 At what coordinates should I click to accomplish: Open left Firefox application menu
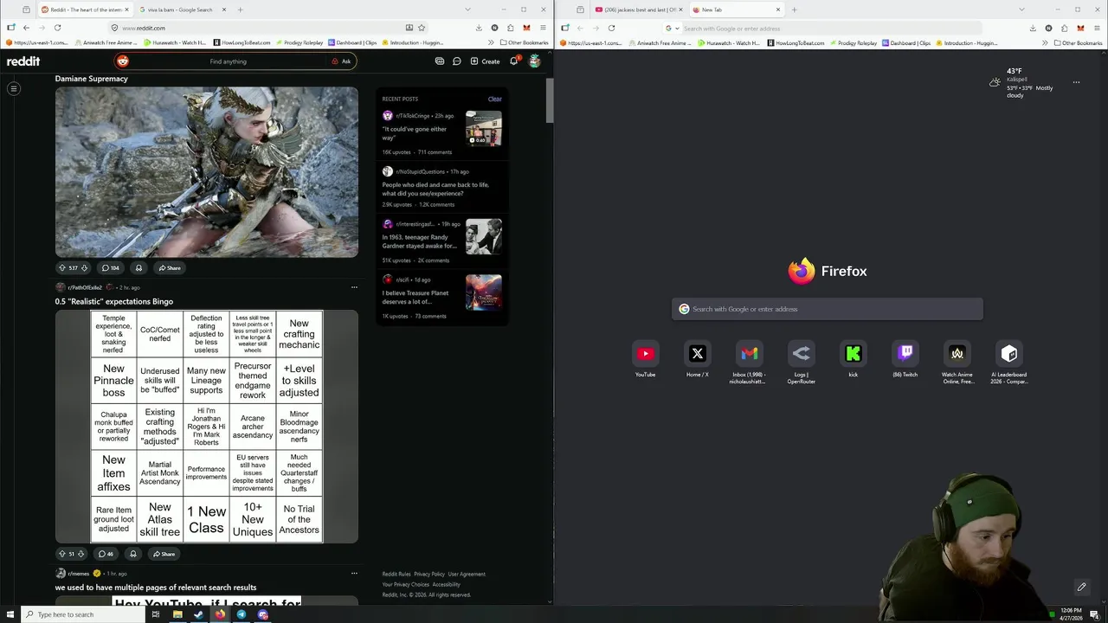point(543,28)
